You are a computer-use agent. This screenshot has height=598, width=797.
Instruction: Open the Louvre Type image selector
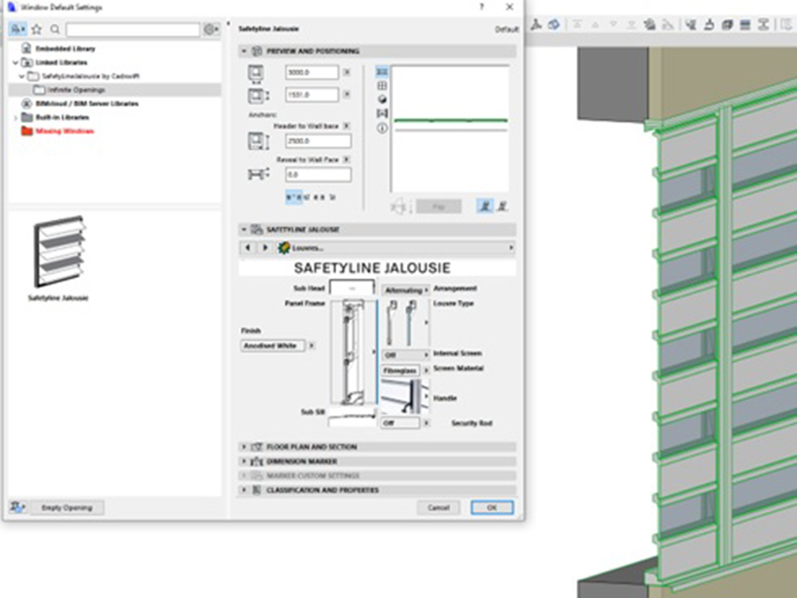coord(406,322)
